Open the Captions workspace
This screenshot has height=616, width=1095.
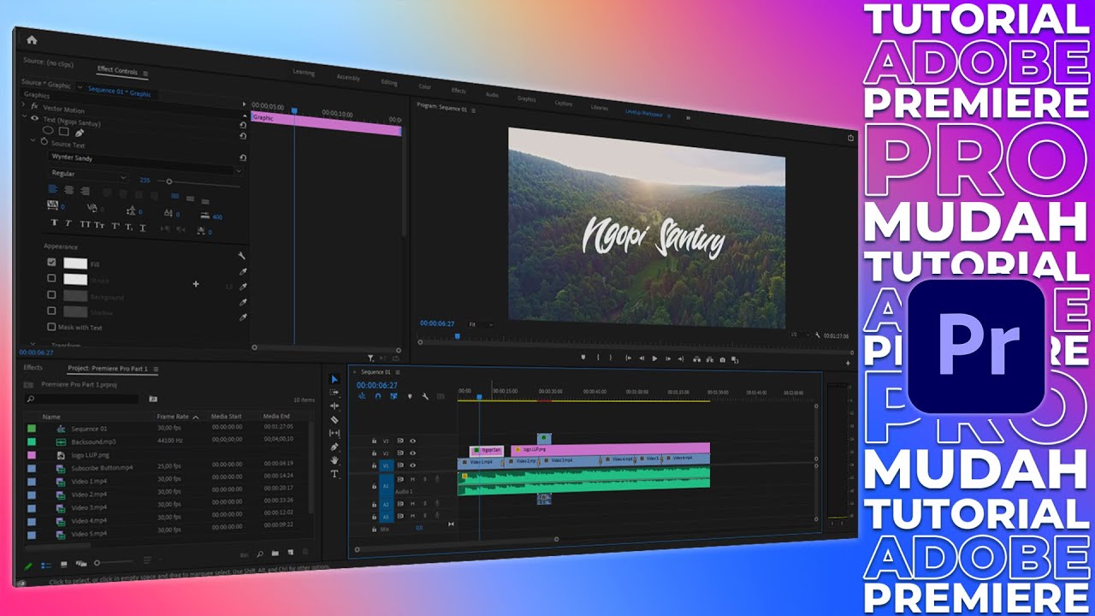(564, 104)
